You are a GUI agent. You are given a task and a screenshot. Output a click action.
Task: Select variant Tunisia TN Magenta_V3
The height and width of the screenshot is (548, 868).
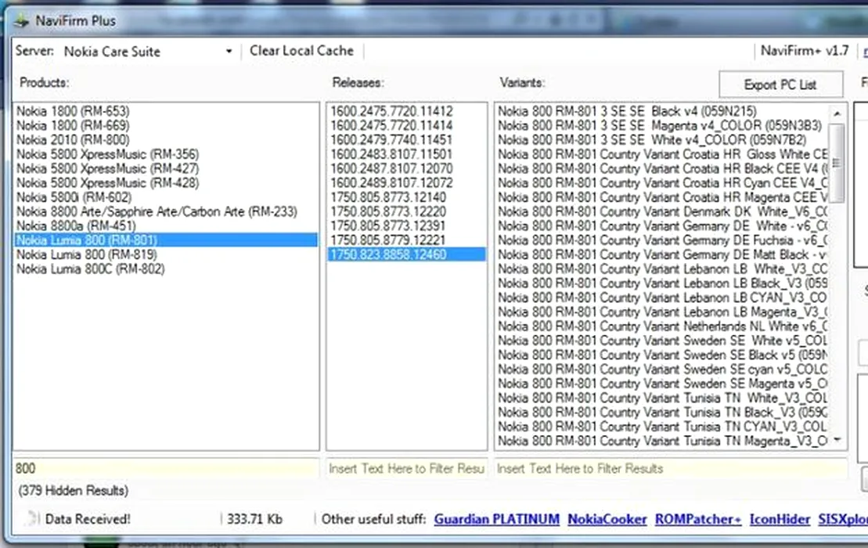(663, 442)
